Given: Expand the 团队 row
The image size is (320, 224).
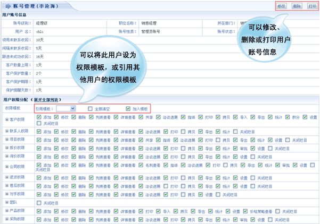Looking at the screenshot, I should [x=7, y=202].
